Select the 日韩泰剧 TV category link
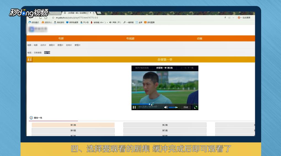This screenshot has height=156, width=281. pos(38,53)
